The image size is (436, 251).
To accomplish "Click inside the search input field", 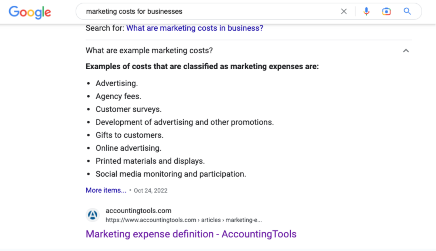I will tap(199, 11).
